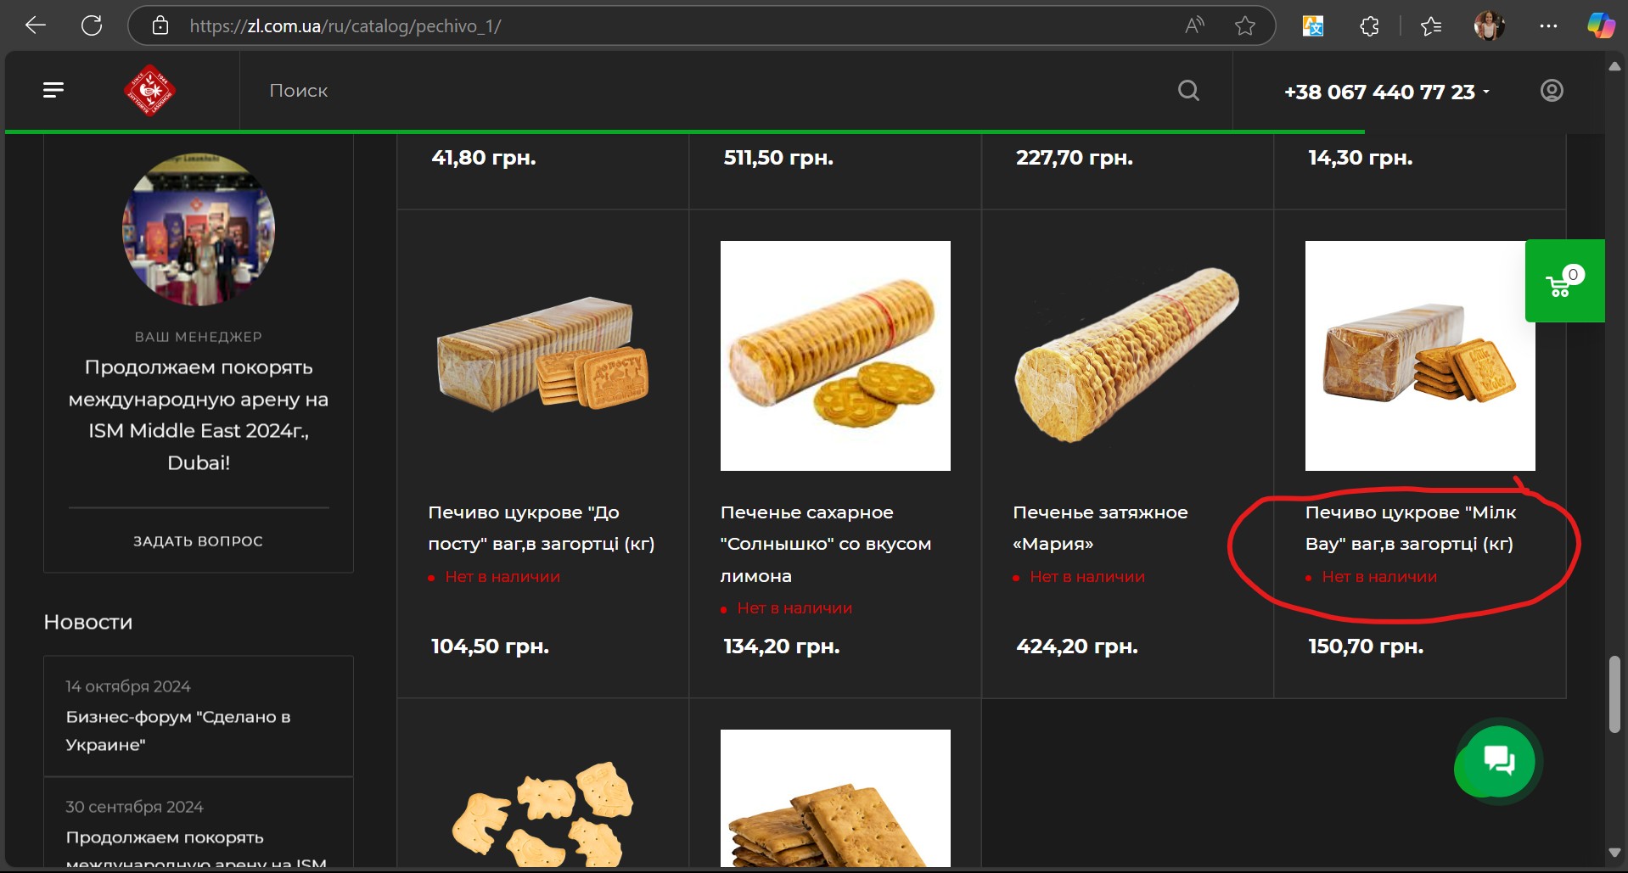The width and height of the screenshot is (1628, 873).
Task: Click ЗАДАТЬ ВОПРОС button
Action: coord(198,541)
